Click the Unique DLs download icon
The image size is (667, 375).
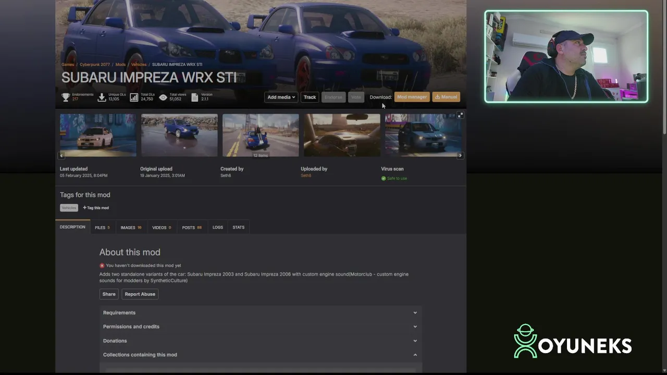[x=102, y=97]
